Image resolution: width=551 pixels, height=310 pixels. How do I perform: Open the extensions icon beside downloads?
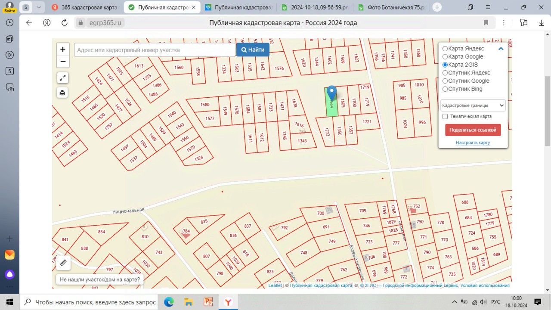523,23
